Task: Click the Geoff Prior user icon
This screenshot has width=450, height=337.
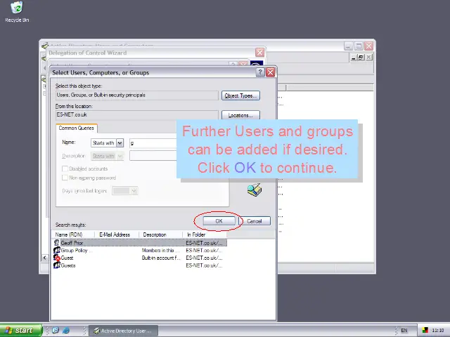Action: (x=56, y=243)
